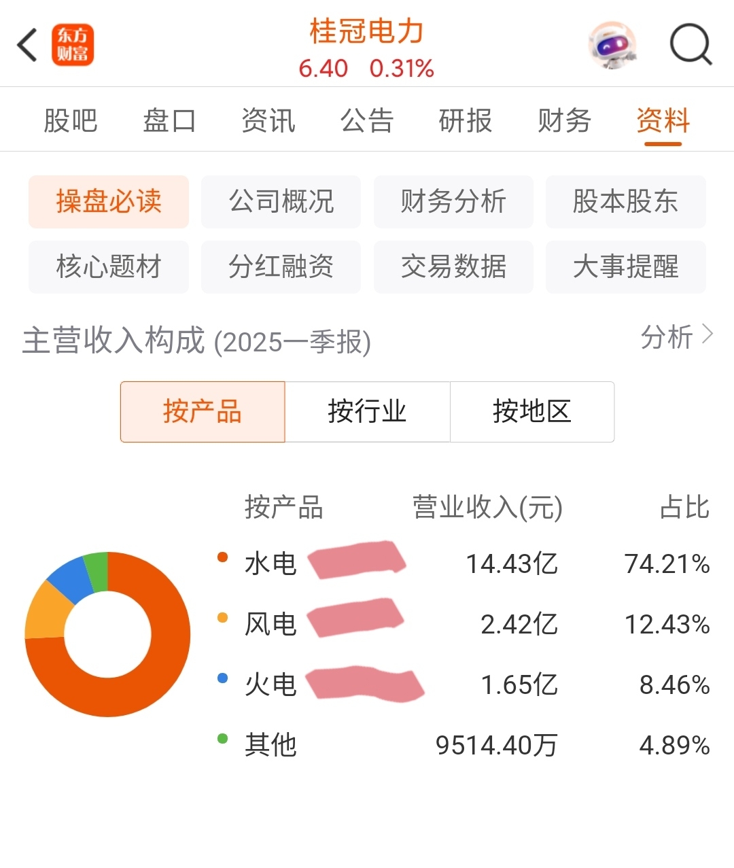Screen dimensions: 734x868
Task: Switch to the 财务 tab
Action: 564,121
